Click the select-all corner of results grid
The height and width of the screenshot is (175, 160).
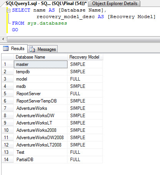coord(8,57)
